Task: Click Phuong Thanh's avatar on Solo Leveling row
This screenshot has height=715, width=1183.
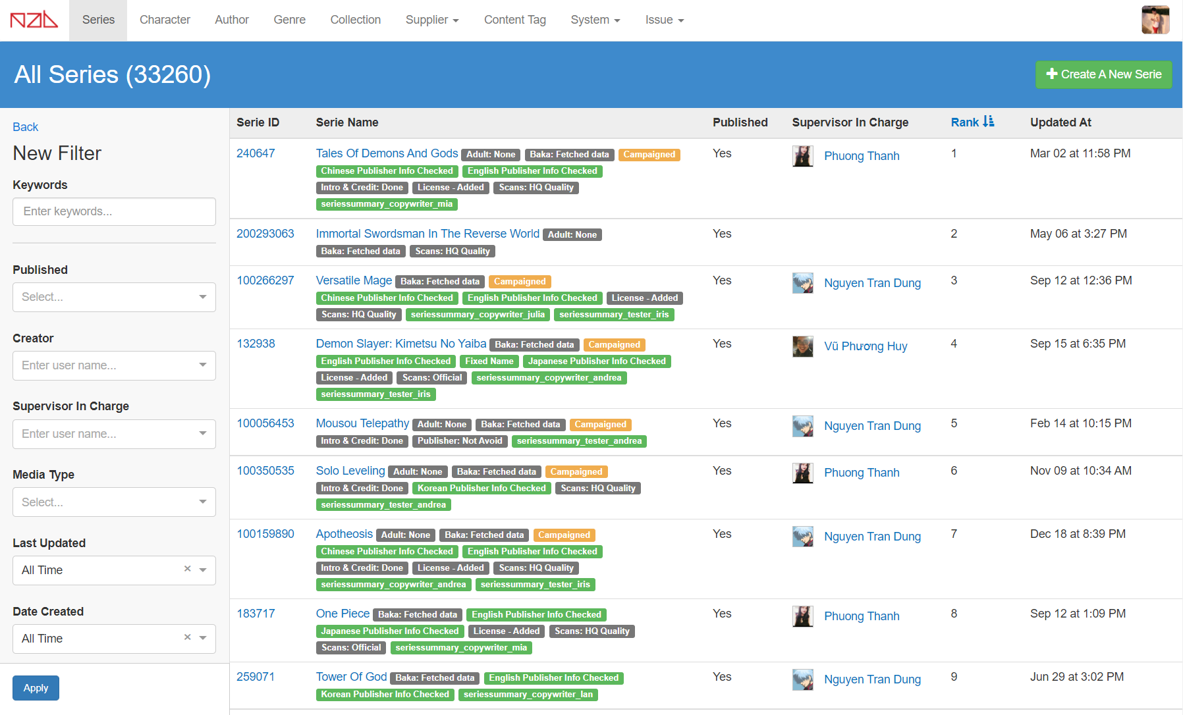Action: [802, 473]
